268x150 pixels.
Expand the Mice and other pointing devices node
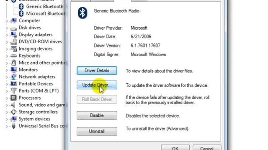[7, 63]
